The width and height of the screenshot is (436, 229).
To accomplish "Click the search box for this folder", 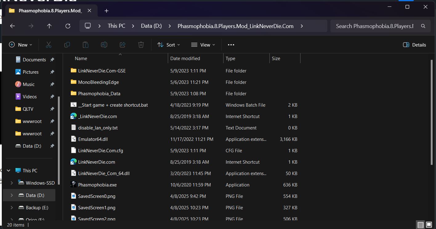I will pos(374,26).
